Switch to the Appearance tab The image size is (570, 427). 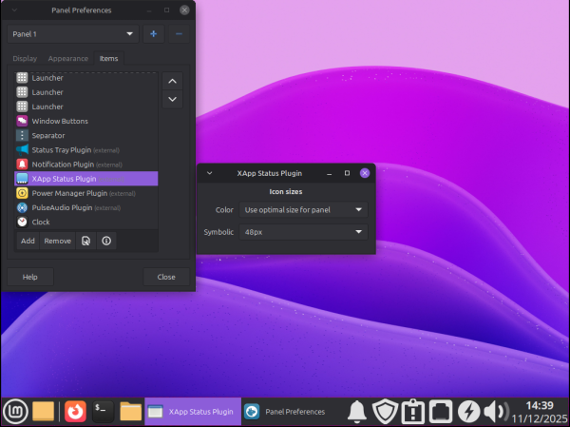pos(68,59)
